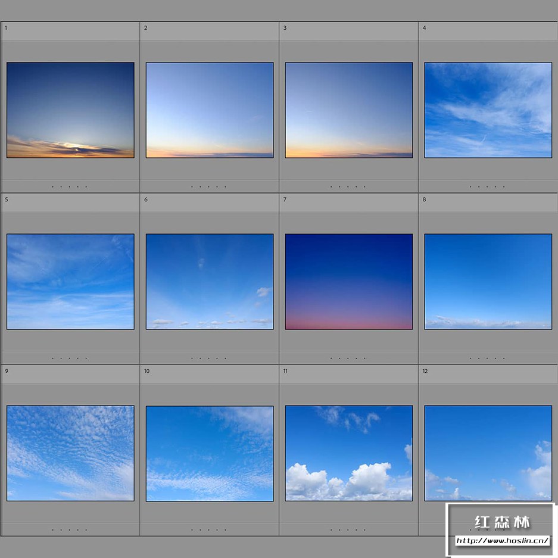This screenshot has height=558, width=558.
Task: Select photo 8, clear blue sky with a low cloud band
Action: click(488, 282)
